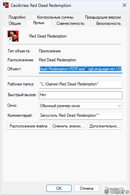130x195 pixels.
Task: Open the Безопасность tab
Action: pyautogui.click(x=108, y=23)
